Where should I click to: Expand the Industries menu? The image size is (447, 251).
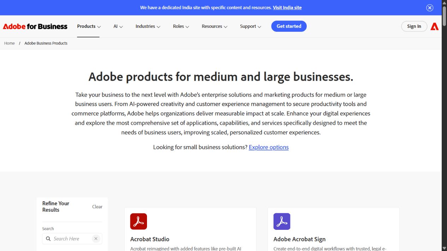148,26
